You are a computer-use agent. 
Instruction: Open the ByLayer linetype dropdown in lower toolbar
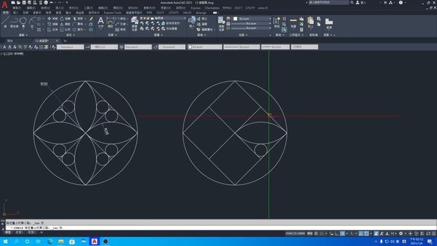coord(242,47)
